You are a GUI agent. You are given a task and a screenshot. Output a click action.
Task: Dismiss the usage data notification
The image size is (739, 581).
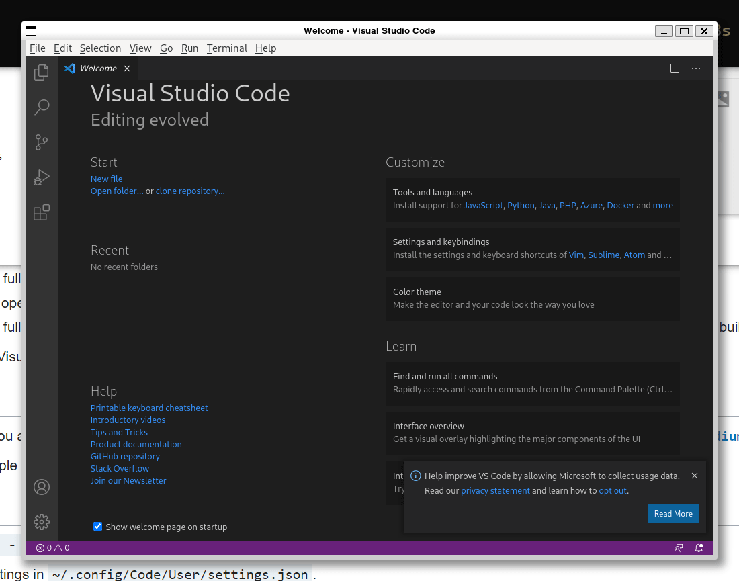click(x=695, y=476)
